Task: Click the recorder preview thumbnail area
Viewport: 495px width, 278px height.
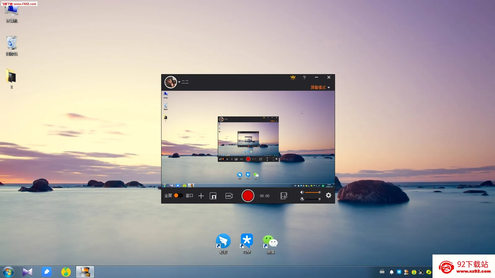Action: click(x=248, y=139)
